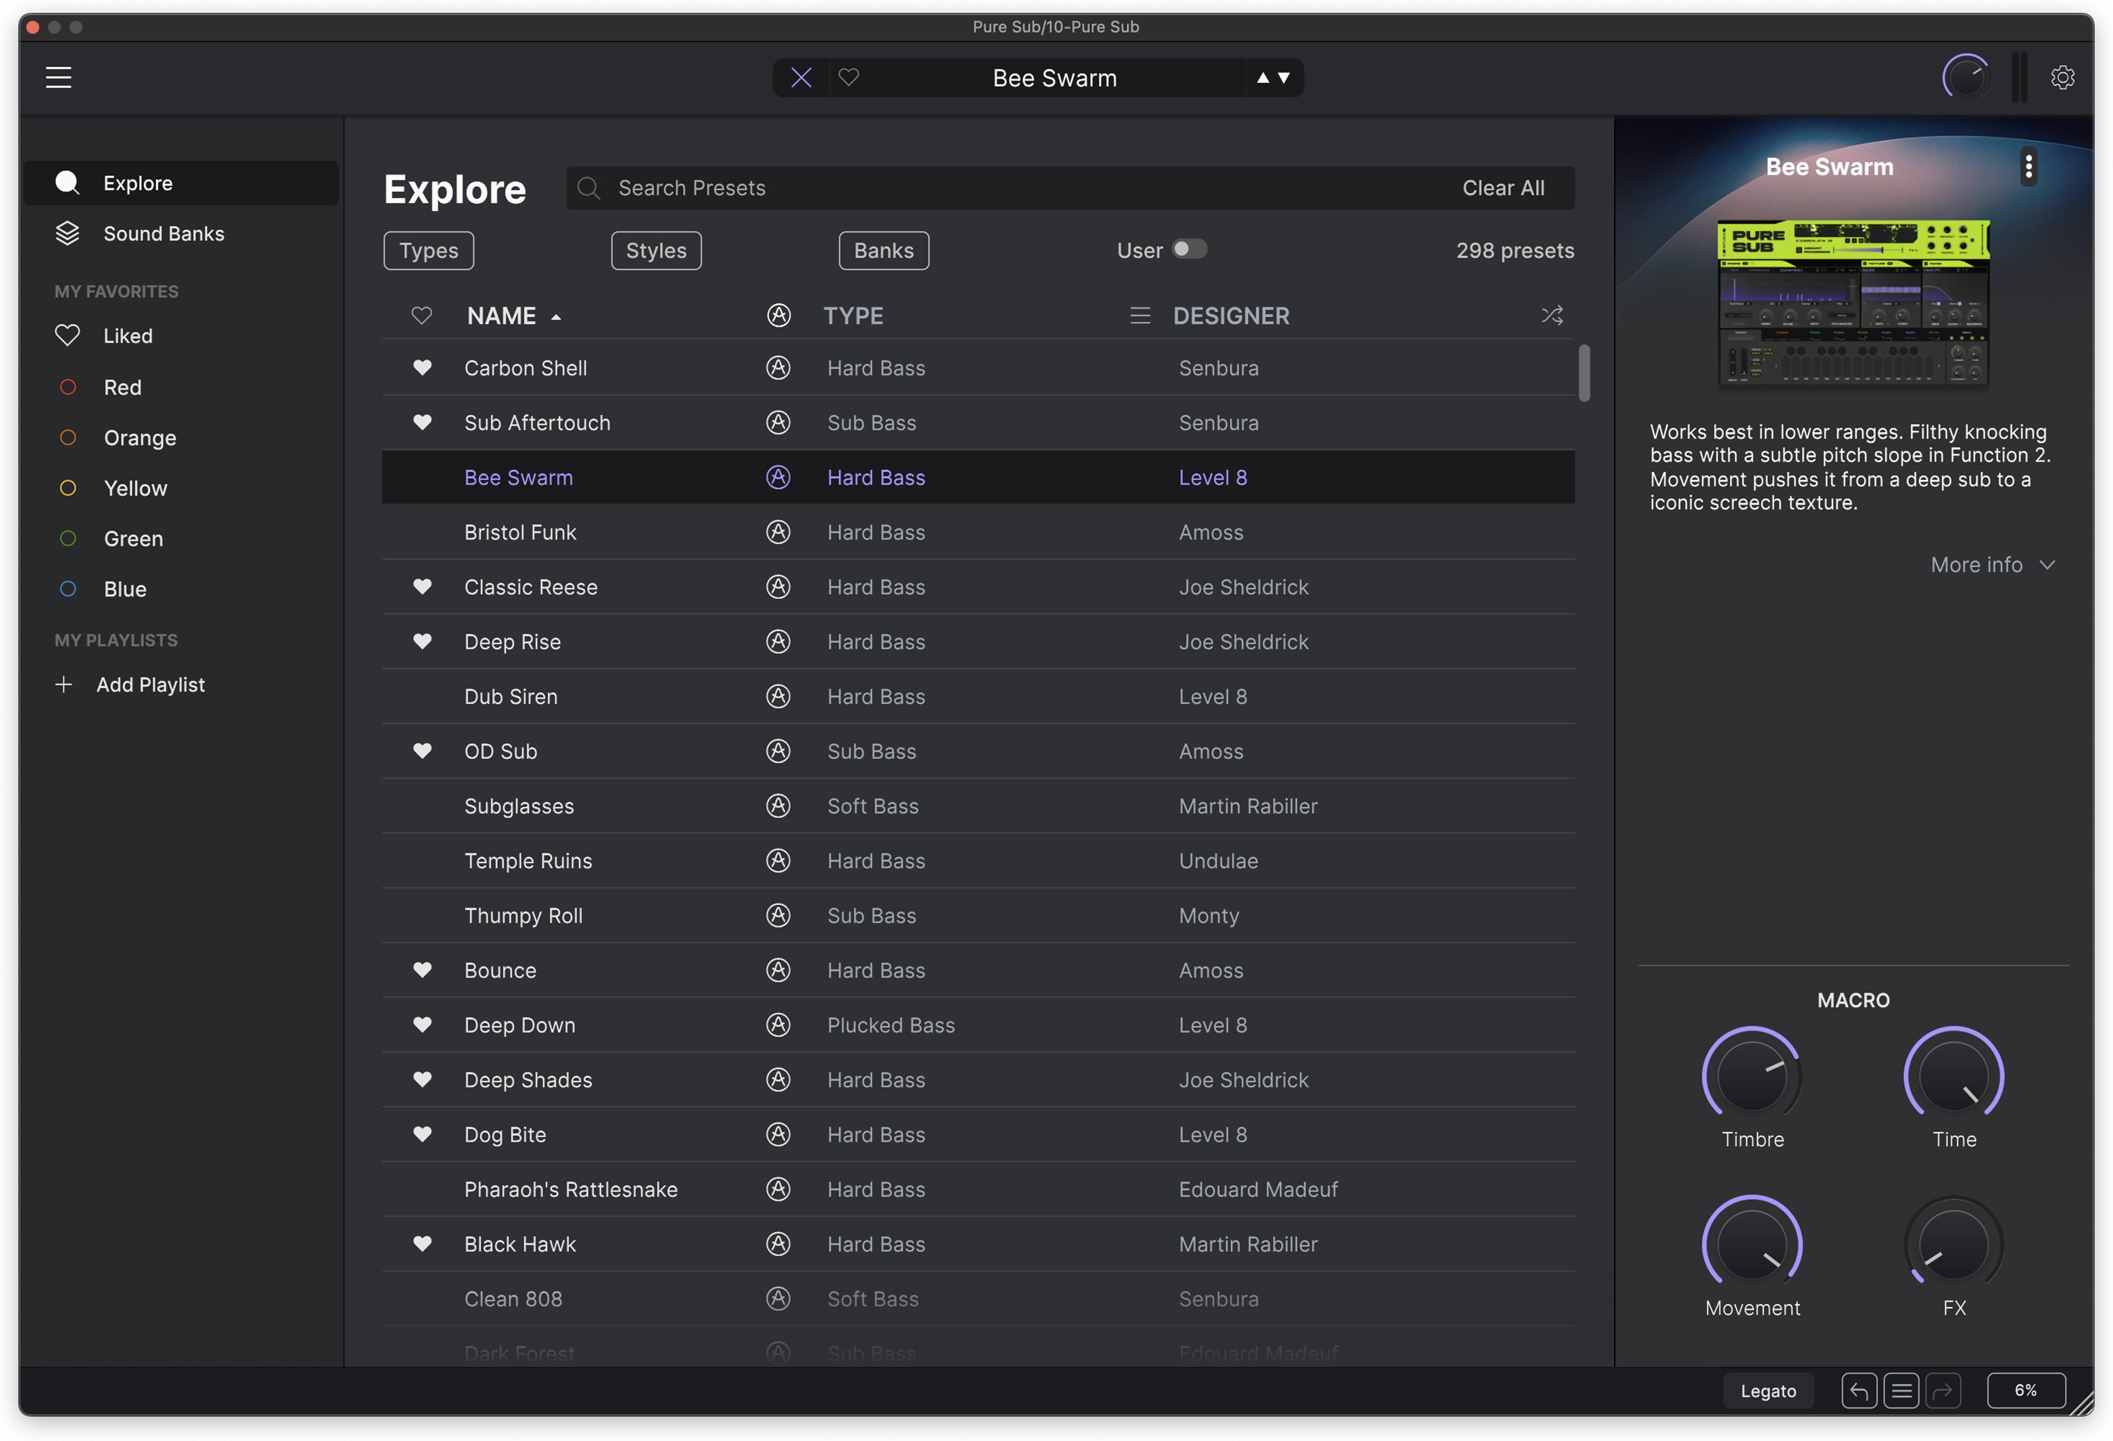Unlike the Carbon Shell preset heart

pos(422,368)
